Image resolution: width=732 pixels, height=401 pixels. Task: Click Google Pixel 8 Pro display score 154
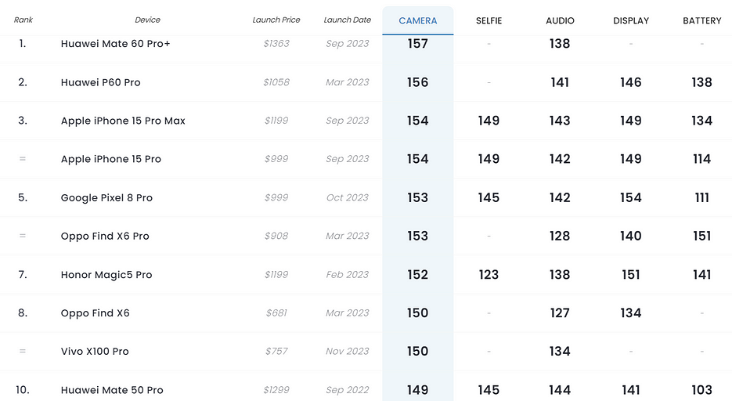tap(630, 197)
